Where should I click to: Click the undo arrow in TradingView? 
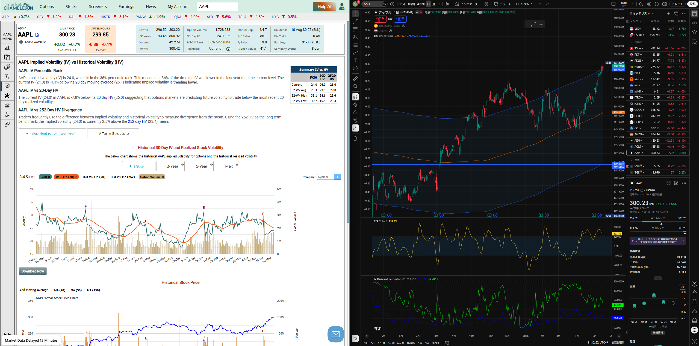[x=540, y=4]
